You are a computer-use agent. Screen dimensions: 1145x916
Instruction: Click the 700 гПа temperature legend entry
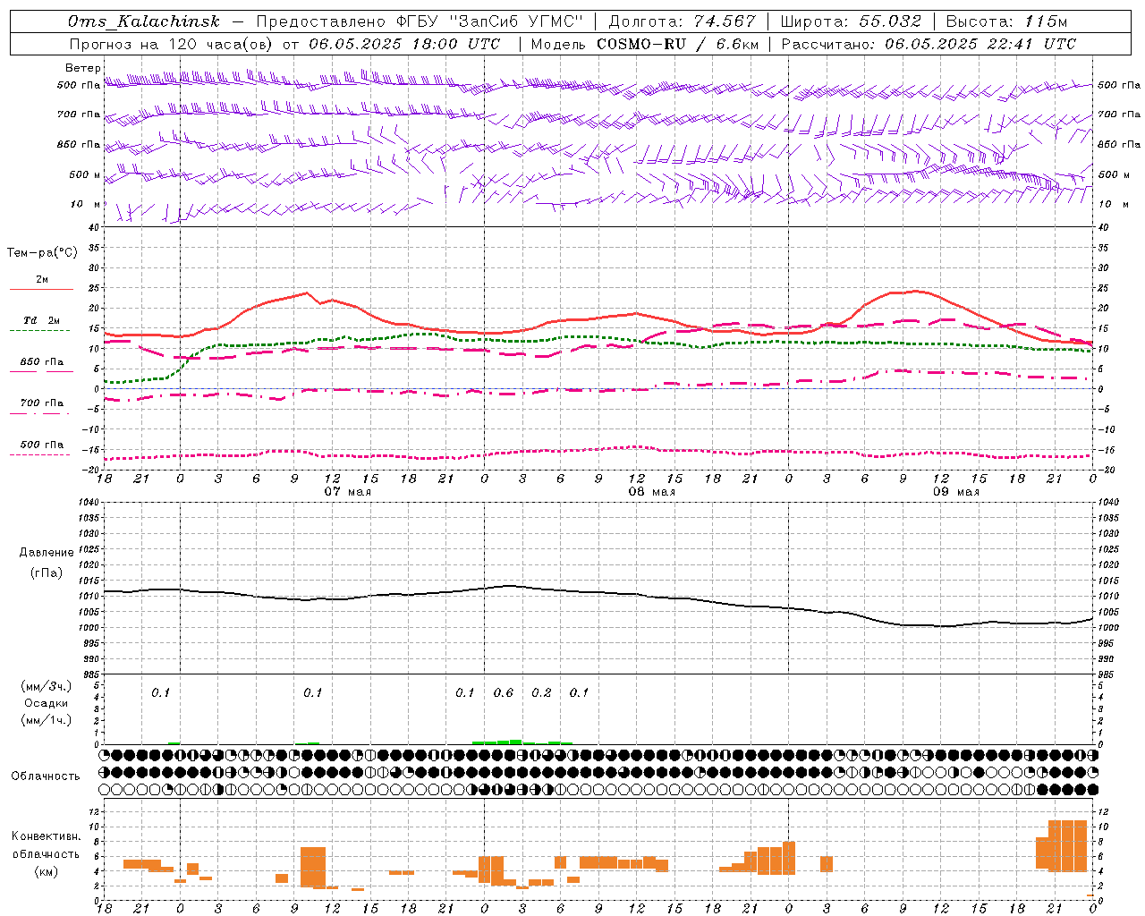tap(41, 403)
